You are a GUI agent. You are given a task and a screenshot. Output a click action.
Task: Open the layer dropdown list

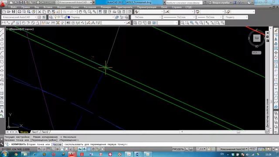pyautogui.click(x=113, y=17)
